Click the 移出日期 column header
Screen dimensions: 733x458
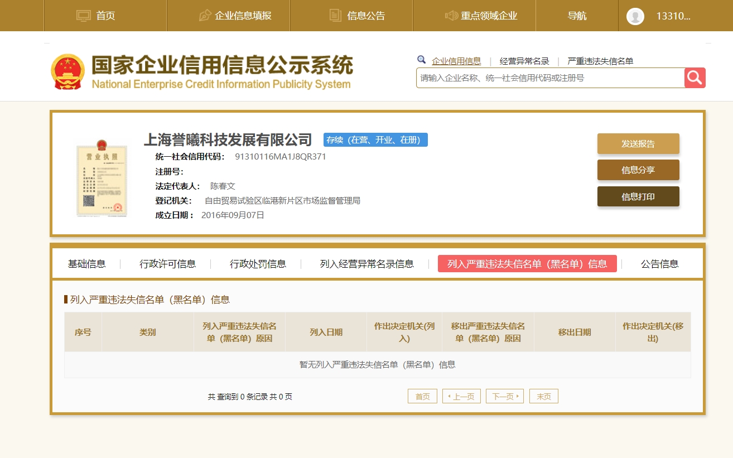[575, 332]
